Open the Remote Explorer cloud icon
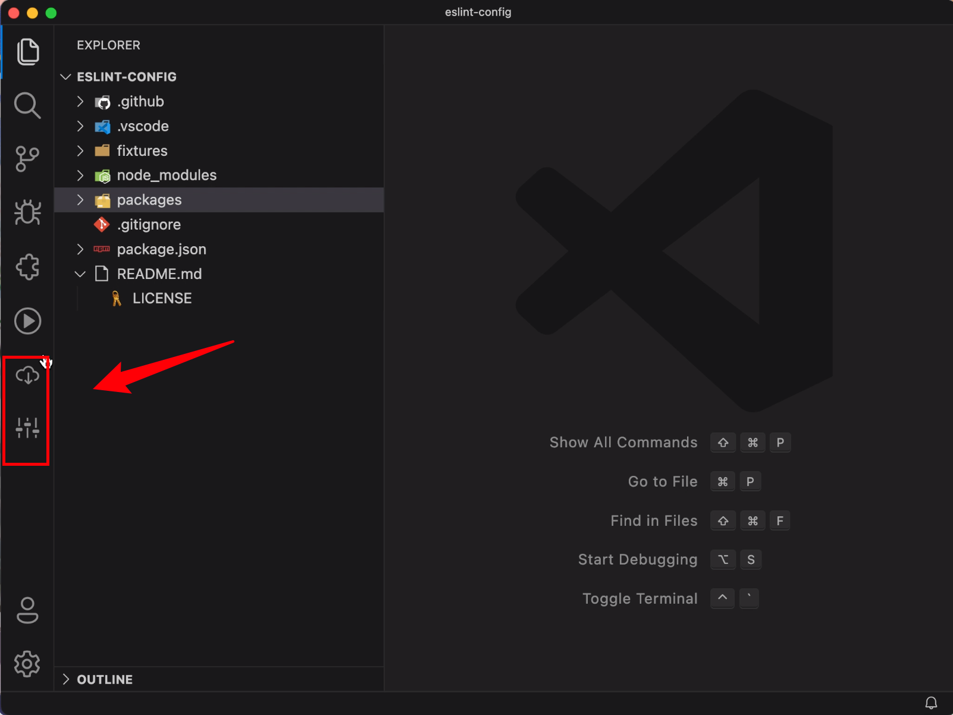953x715 pixels. (x=27, y=375)
